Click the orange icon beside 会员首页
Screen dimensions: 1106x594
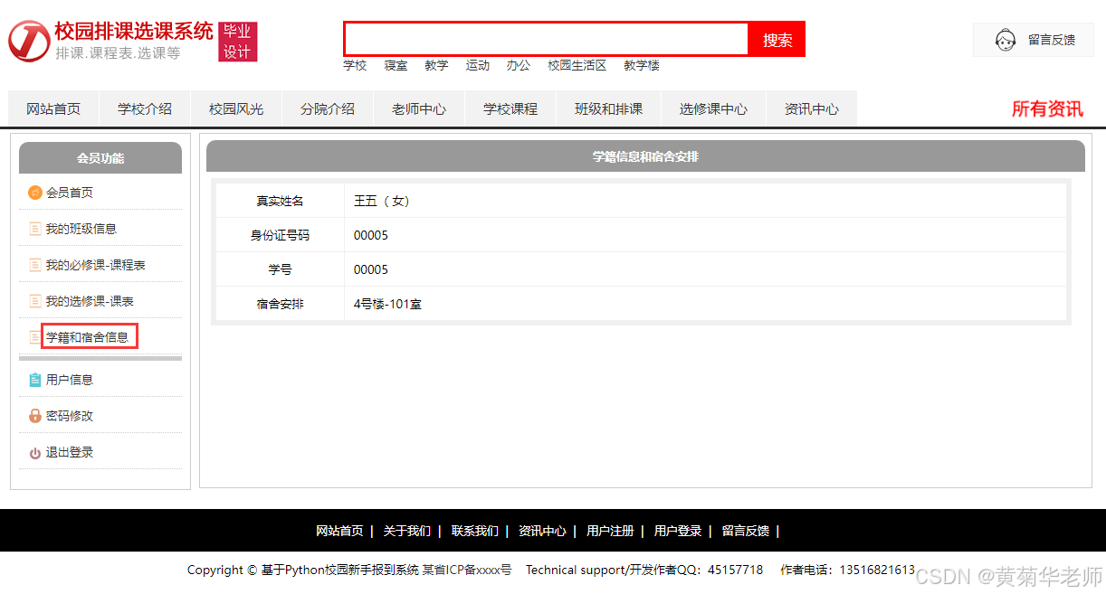pos(35,193)
